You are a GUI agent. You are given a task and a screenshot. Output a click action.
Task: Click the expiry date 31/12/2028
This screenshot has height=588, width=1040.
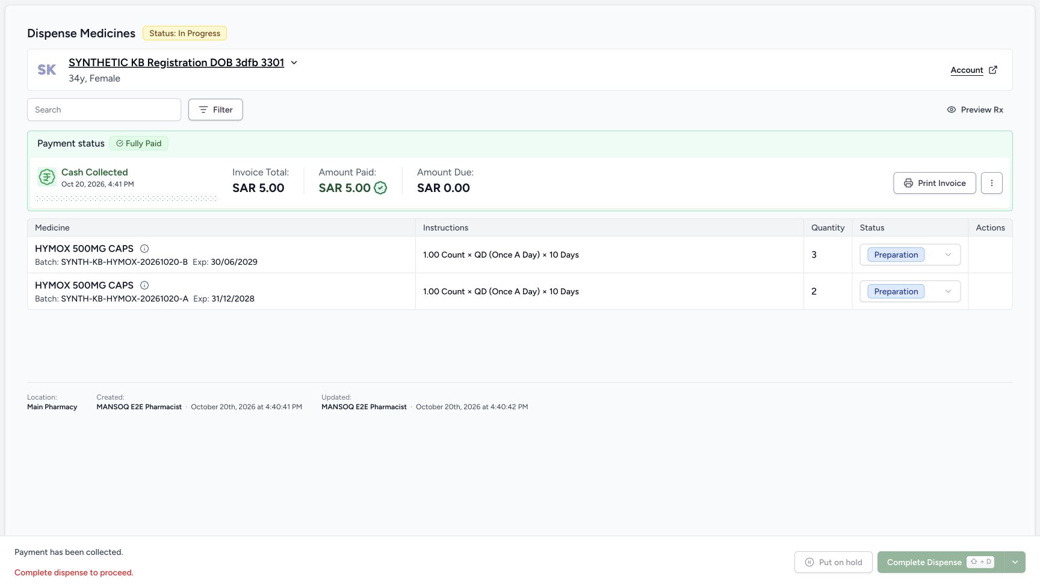pos(233,299)
